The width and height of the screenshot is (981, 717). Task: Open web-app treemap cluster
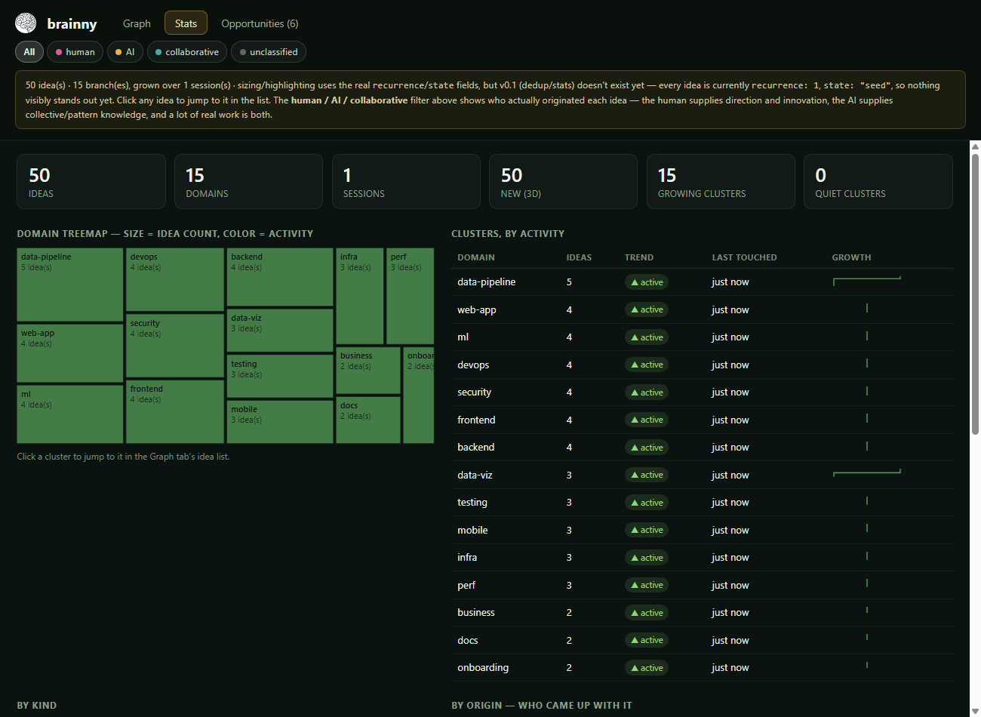pyautogui.click(x=70, y=353)
